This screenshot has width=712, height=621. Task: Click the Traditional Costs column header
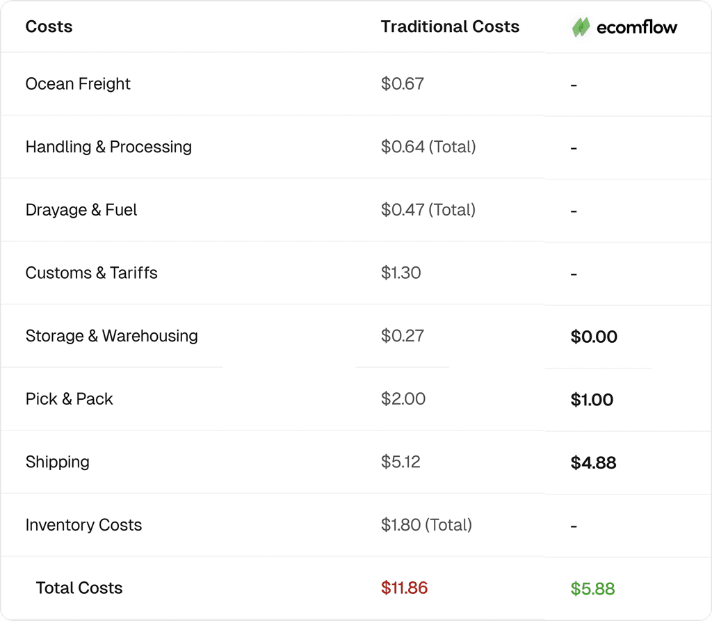[450, 27]
